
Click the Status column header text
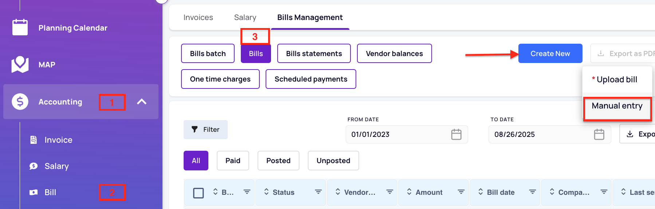[x=283, y=192]
